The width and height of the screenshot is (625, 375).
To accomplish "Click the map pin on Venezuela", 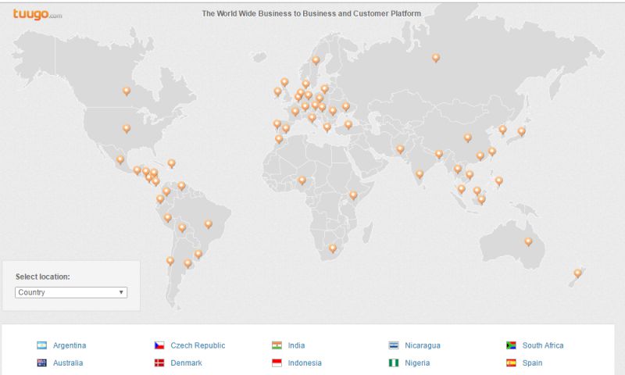I will click(x=181, y=186).
